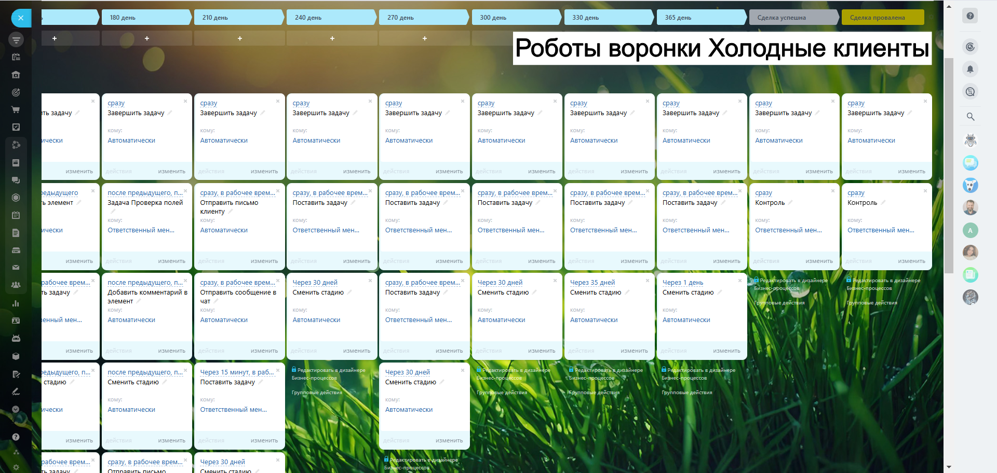
Task: Add a robot with plus under 210 день
Action: [x=239, y=38]
